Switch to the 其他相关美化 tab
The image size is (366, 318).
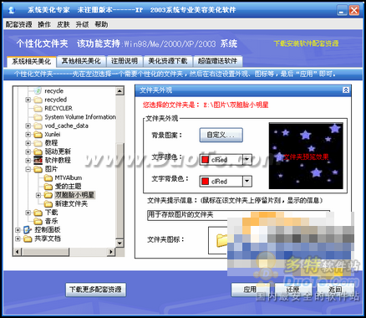[x=81, y=61]
